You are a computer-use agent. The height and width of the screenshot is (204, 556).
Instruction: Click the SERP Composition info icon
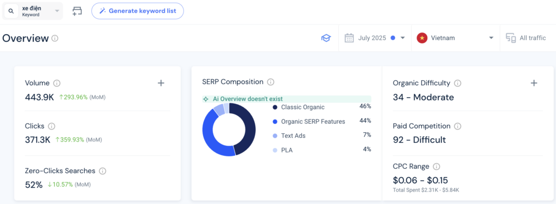click(270, 82)
